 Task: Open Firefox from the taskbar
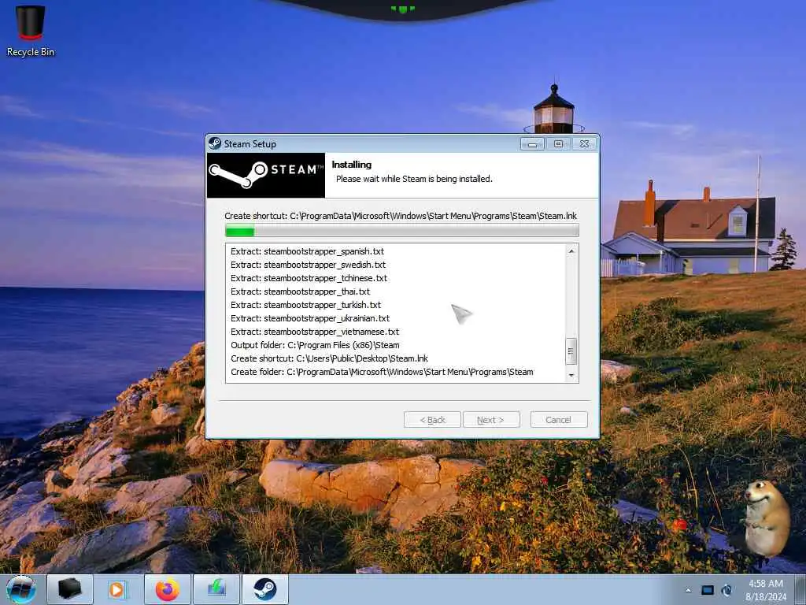(x=168, y=589)
